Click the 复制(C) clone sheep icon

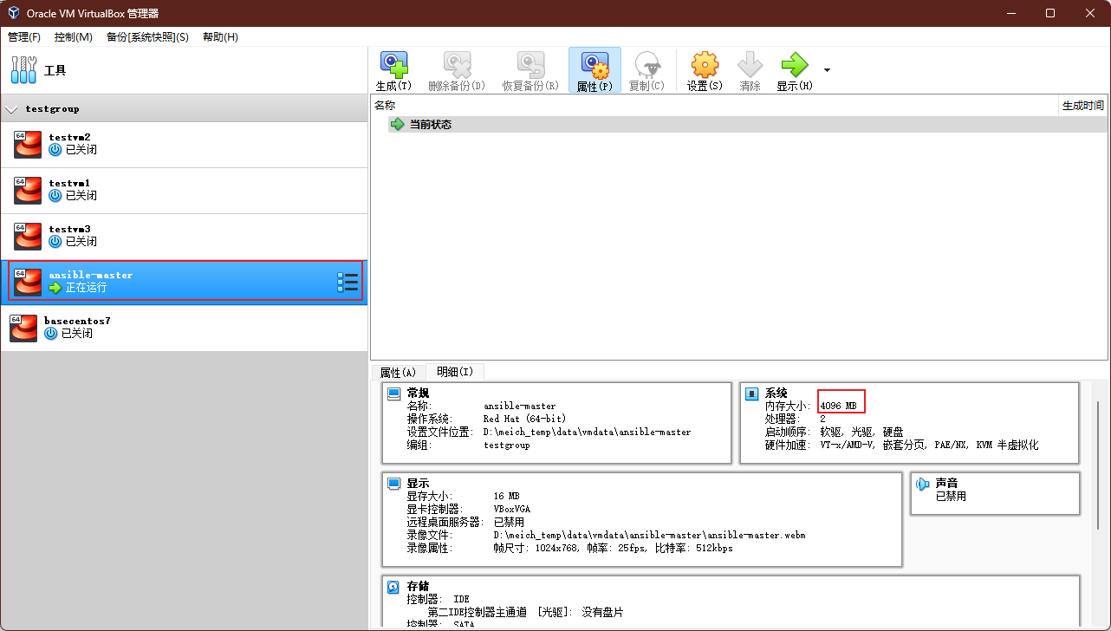click(646, 65)
